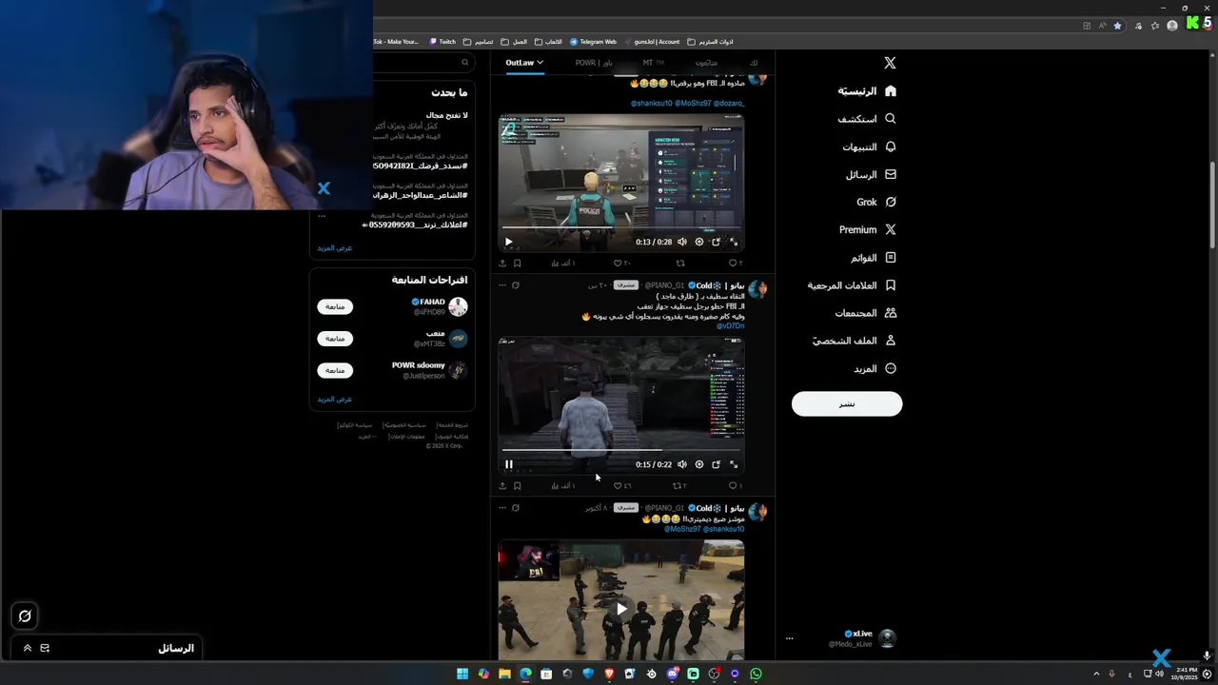Switch to the لك For You tab
Screen dimensions: 1218x685
tap(754, 63)
